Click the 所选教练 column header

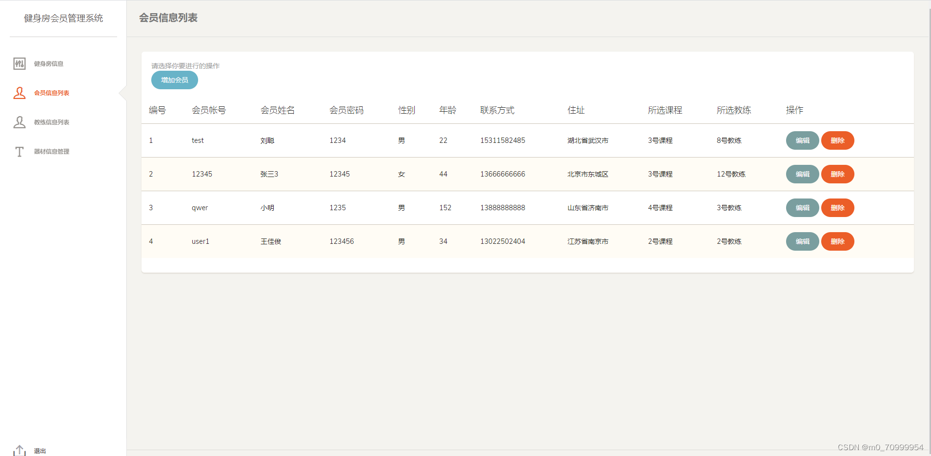pyautogui.click(x=734, y=110)
